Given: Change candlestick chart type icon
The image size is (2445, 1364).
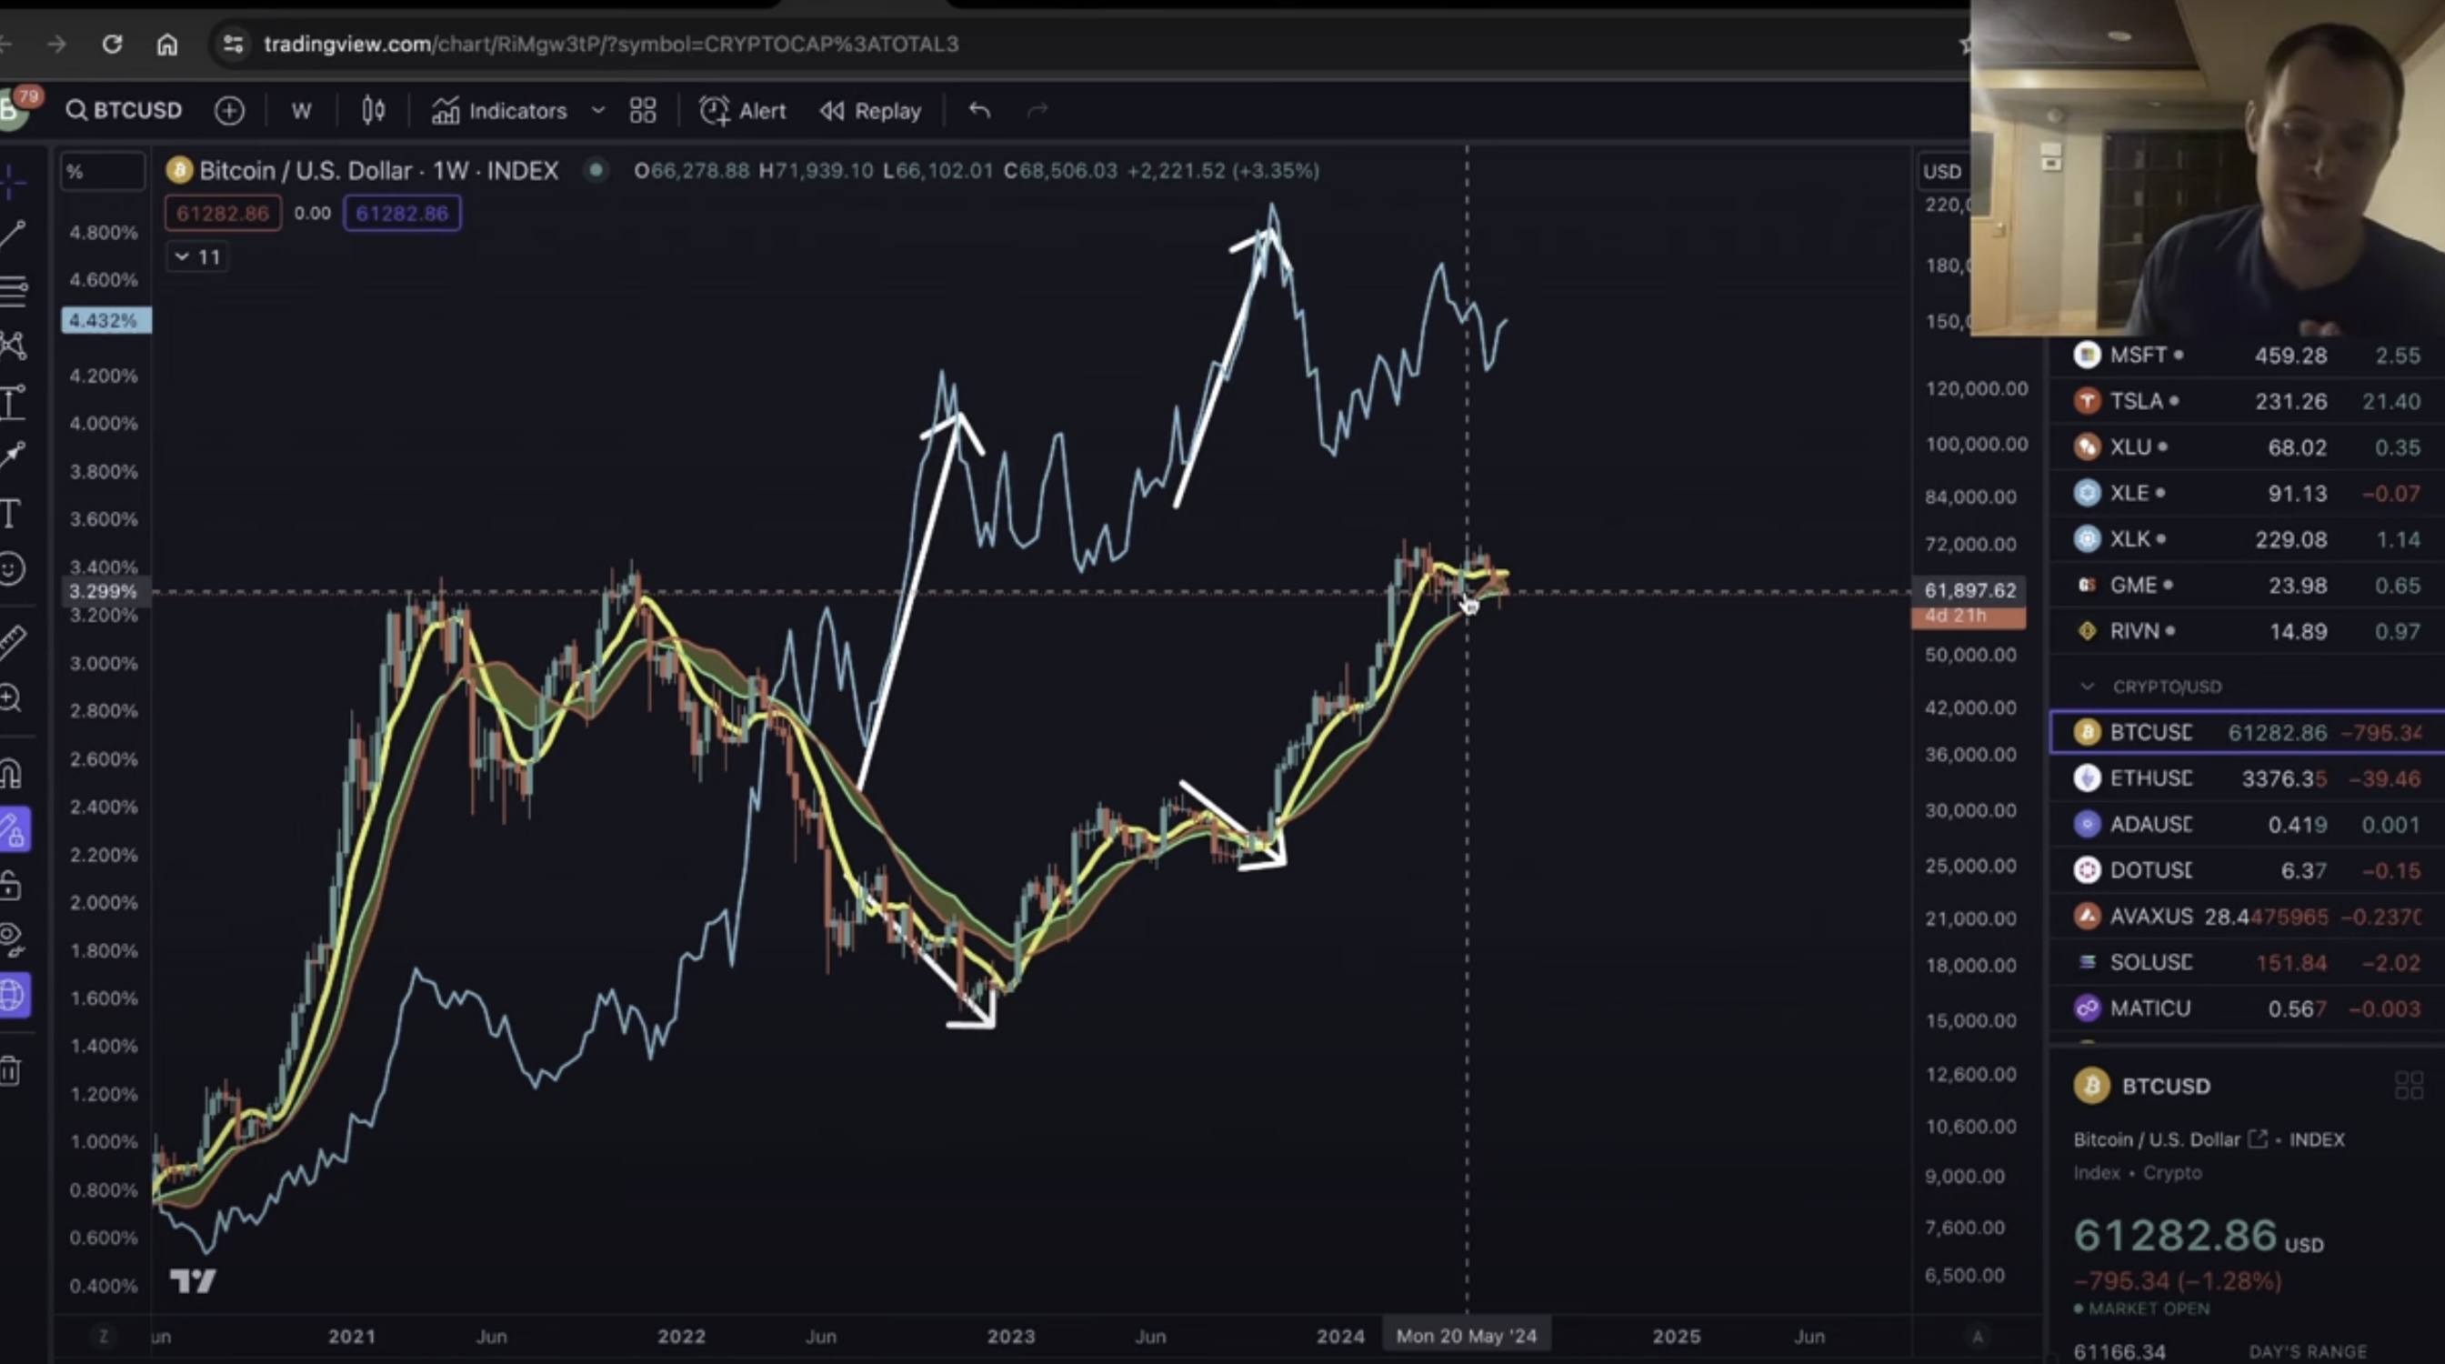Looking at the screenshot, I should point(373,110).
